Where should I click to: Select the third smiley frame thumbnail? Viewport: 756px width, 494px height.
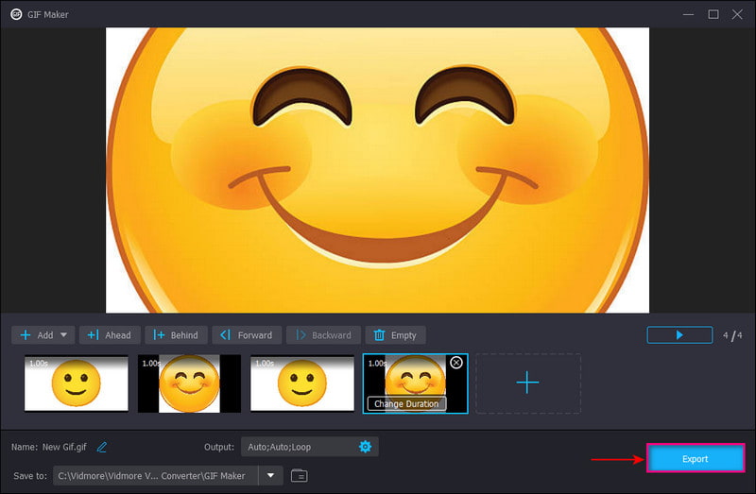point(301,383)
